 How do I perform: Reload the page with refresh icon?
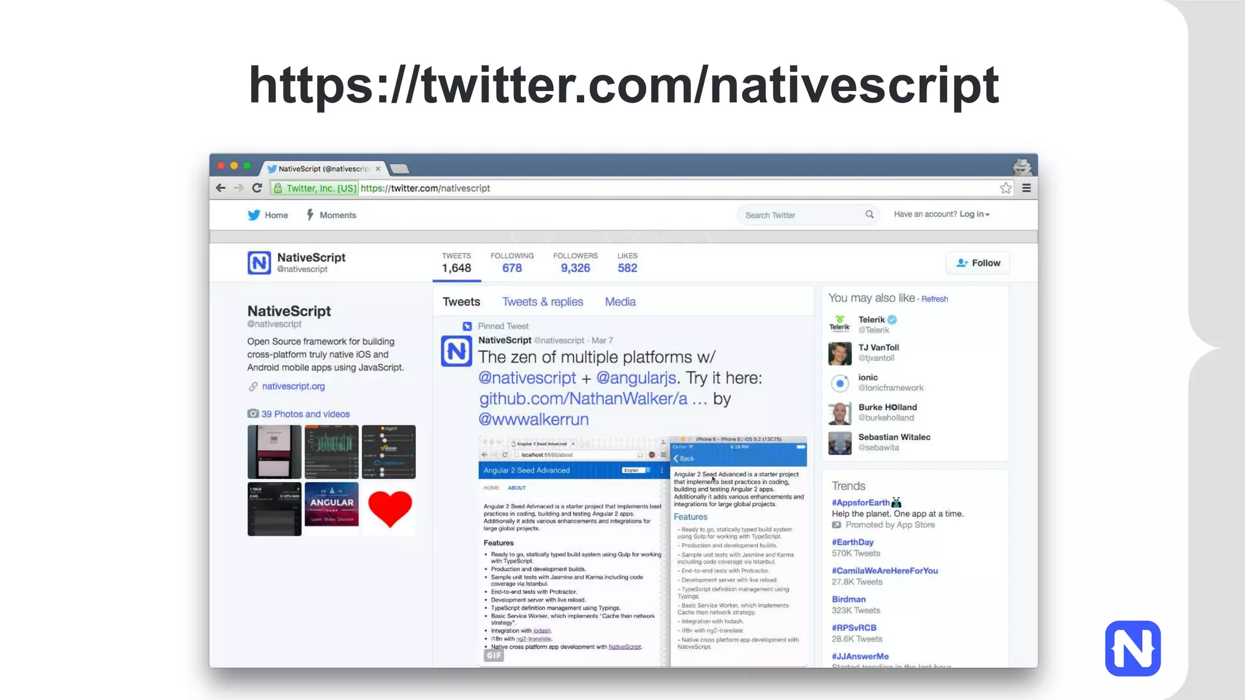tap(257, 188)
